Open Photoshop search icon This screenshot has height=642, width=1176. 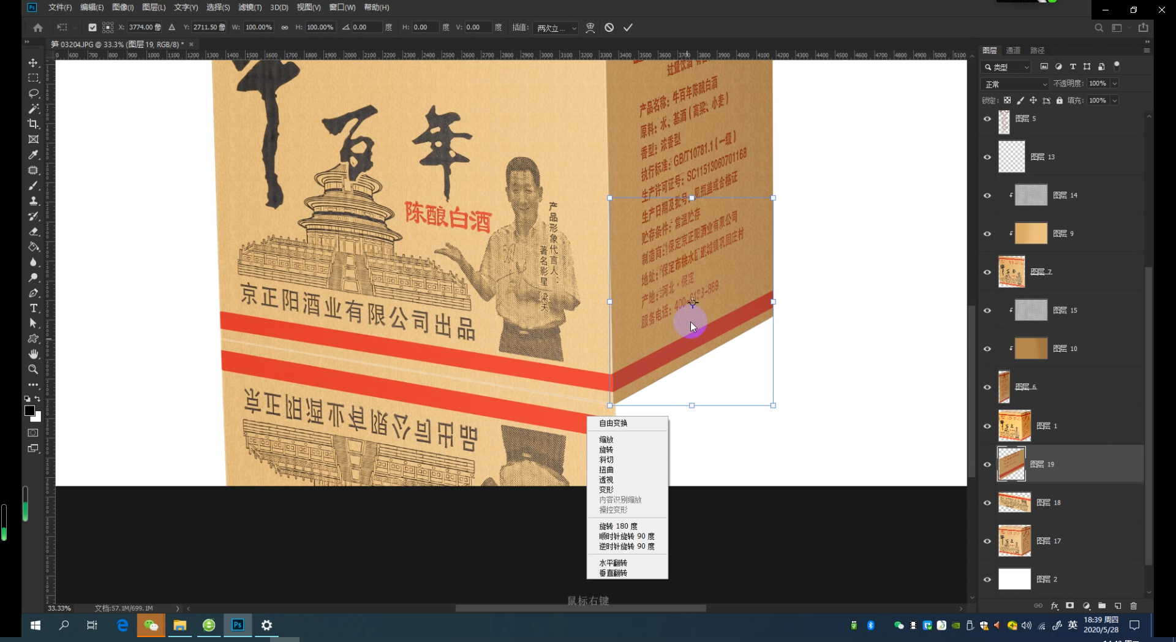1099,28
